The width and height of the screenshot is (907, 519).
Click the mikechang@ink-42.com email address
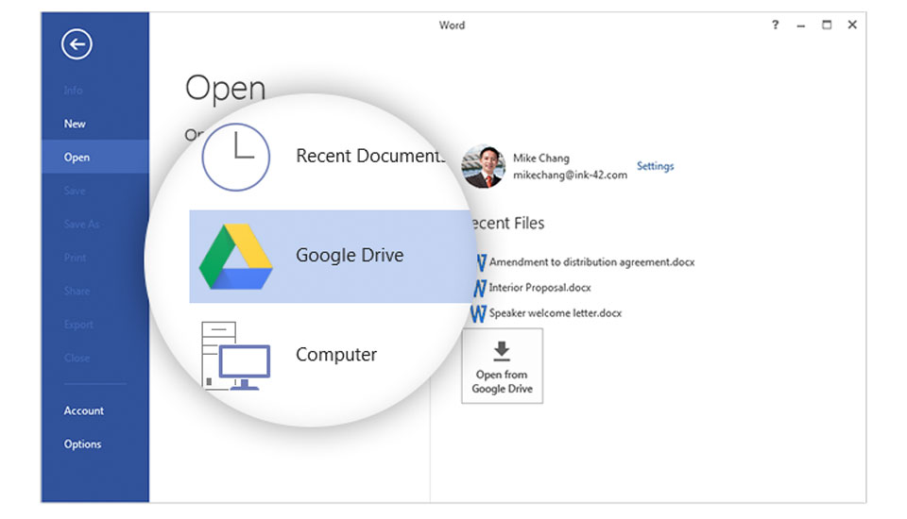coord(570,176)
